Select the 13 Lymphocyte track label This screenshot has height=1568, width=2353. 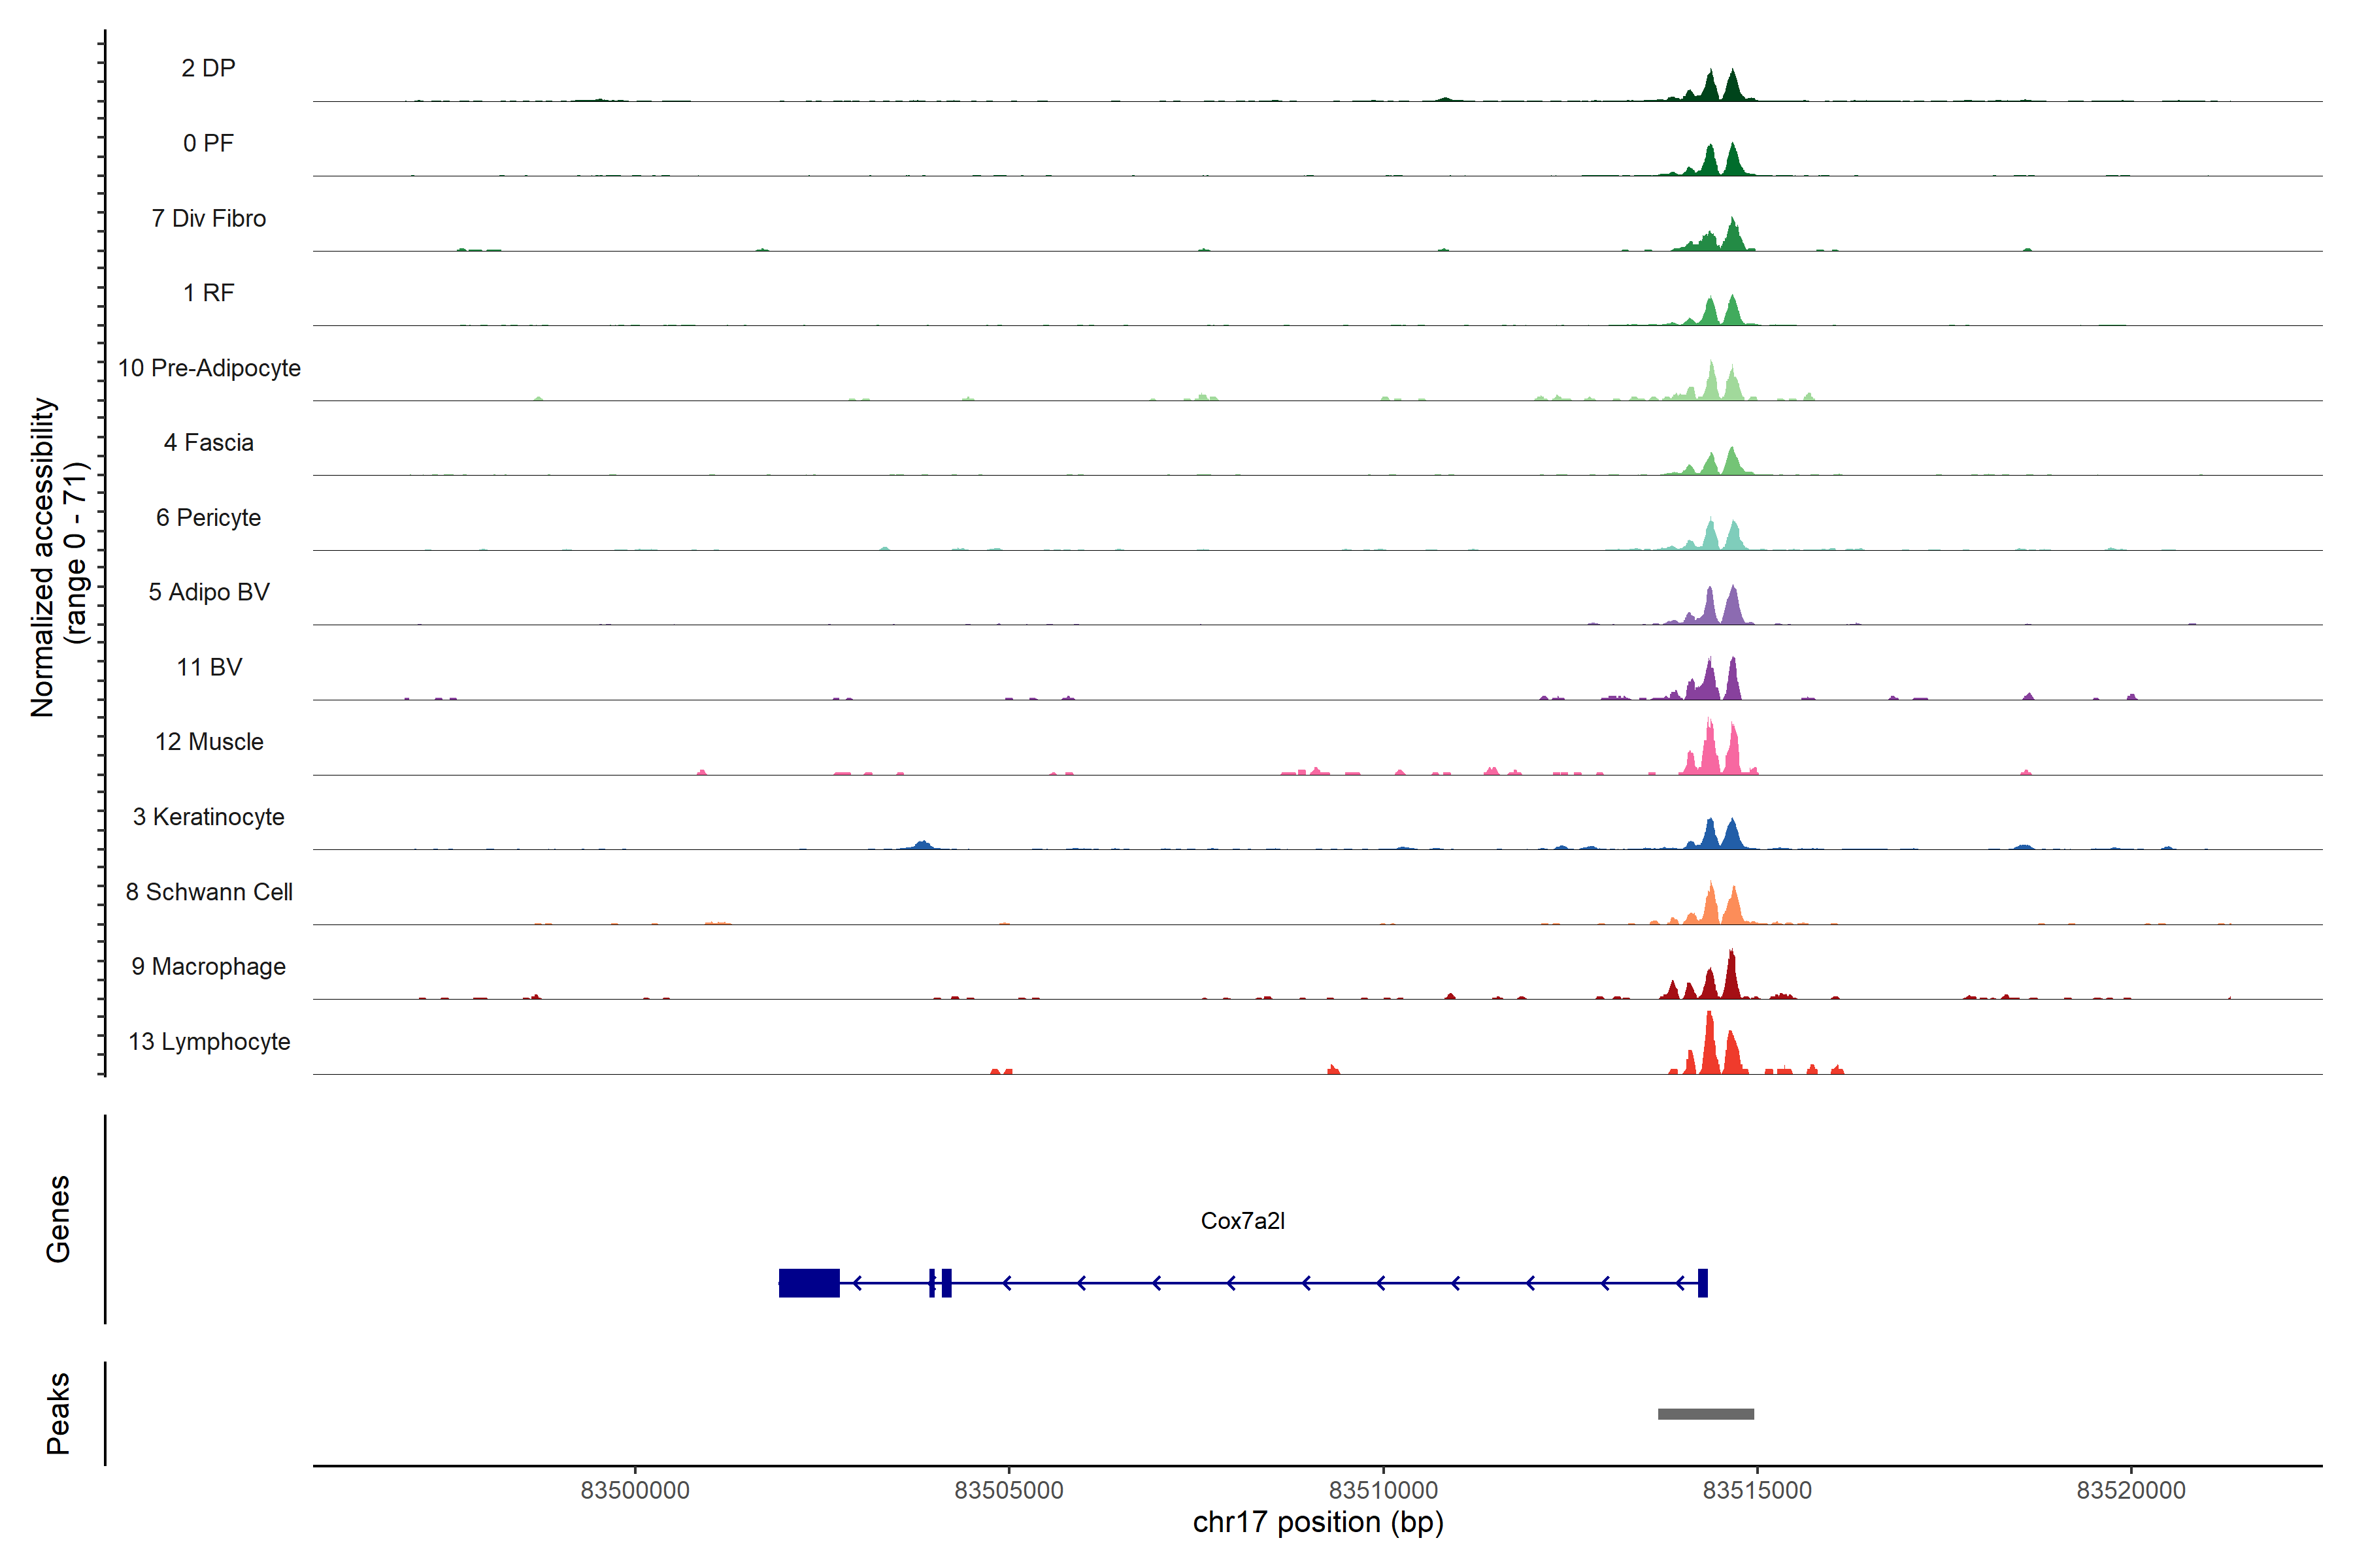coord(209,1041)
